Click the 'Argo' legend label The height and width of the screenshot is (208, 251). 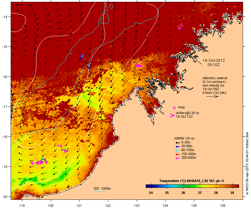pos(182,107)
